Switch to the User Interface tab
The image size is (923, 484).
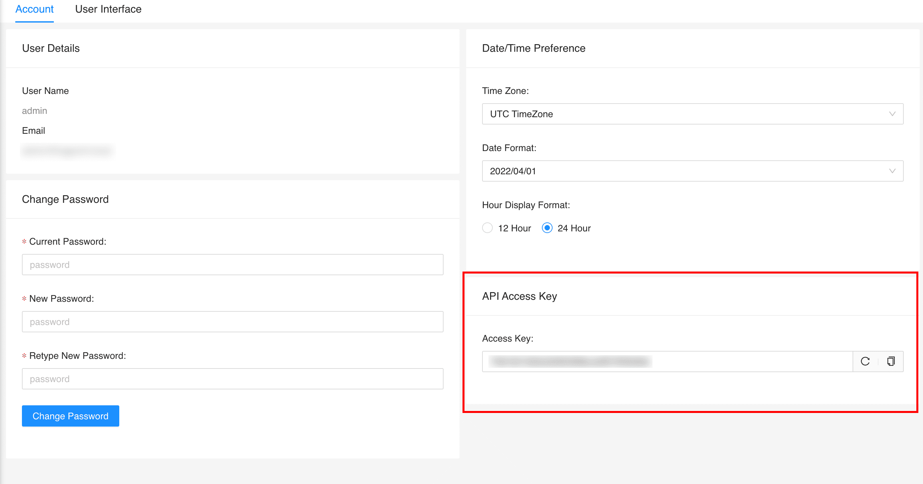[108, 9]
